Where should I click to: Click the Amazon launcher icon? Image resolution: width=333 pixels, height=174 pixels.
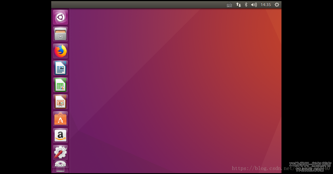click(60, 136)
